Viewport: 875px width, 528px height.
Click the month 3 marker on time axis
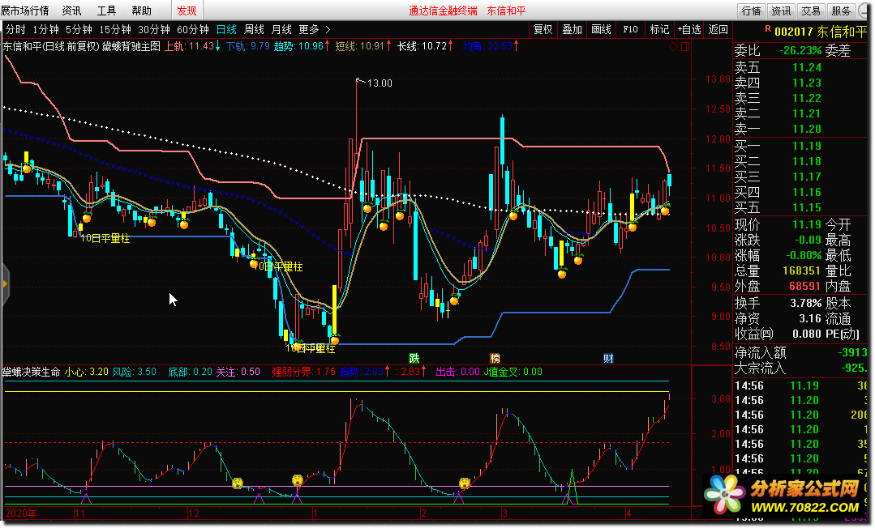pyautogui.click(x=504, y=513)
